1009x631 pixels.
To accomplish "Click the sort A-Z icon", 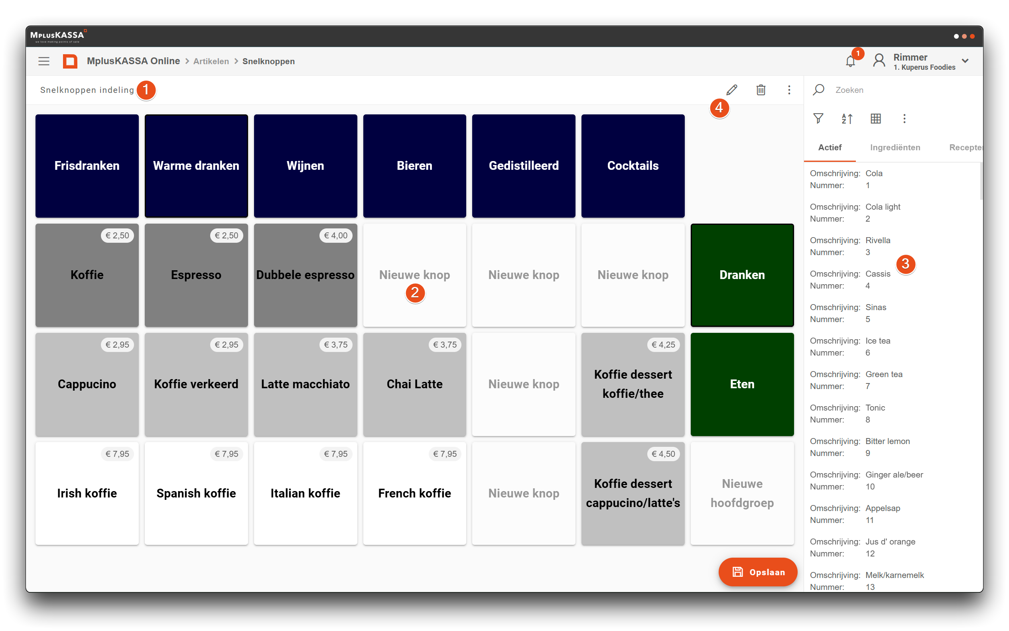I will point(847,118).
